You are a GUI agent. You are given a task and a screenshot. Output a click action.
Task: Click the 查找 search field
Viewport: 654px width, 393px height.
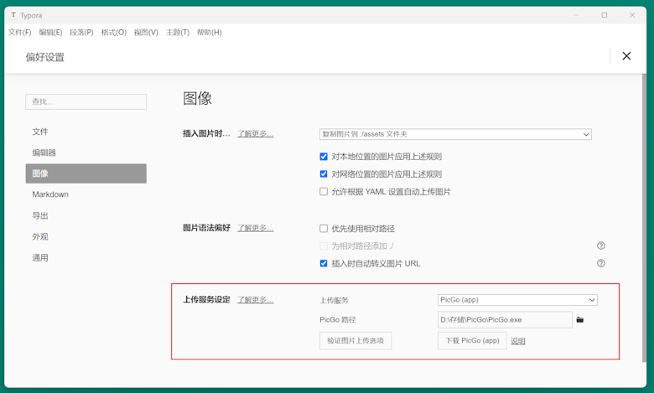[86, 101]
